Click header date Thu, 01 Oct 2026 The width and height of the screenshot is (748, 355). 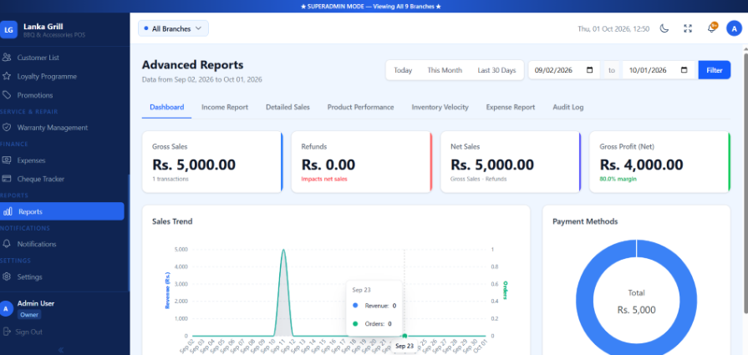(x=613, y=28)
